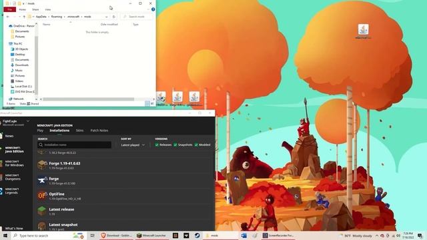427x240 pixels.
Task: Select the Installations tab
Action: click(x=59, y=131)
